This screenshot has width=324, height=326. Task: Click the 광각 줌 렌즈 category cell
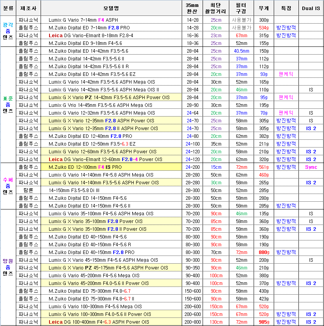(8, 31)
